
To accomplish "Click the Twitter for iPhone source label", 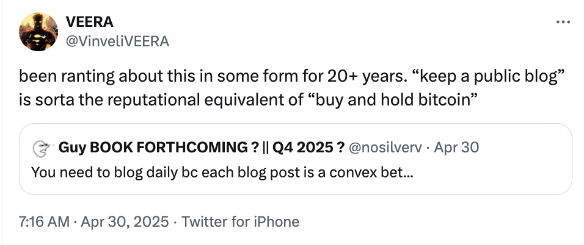I will pyautogui.click(x=243, y=222).
